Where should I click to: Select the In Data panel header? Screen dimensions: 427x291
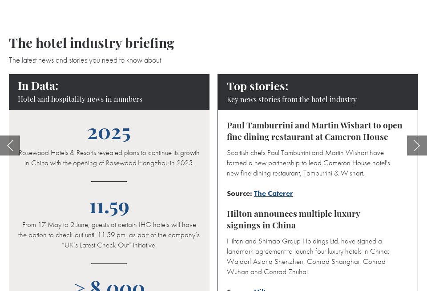[x=109, y=91]
